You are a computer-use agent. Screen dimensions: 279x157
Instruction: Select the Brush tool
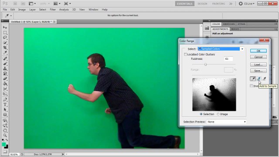click(x=5, y=64)
